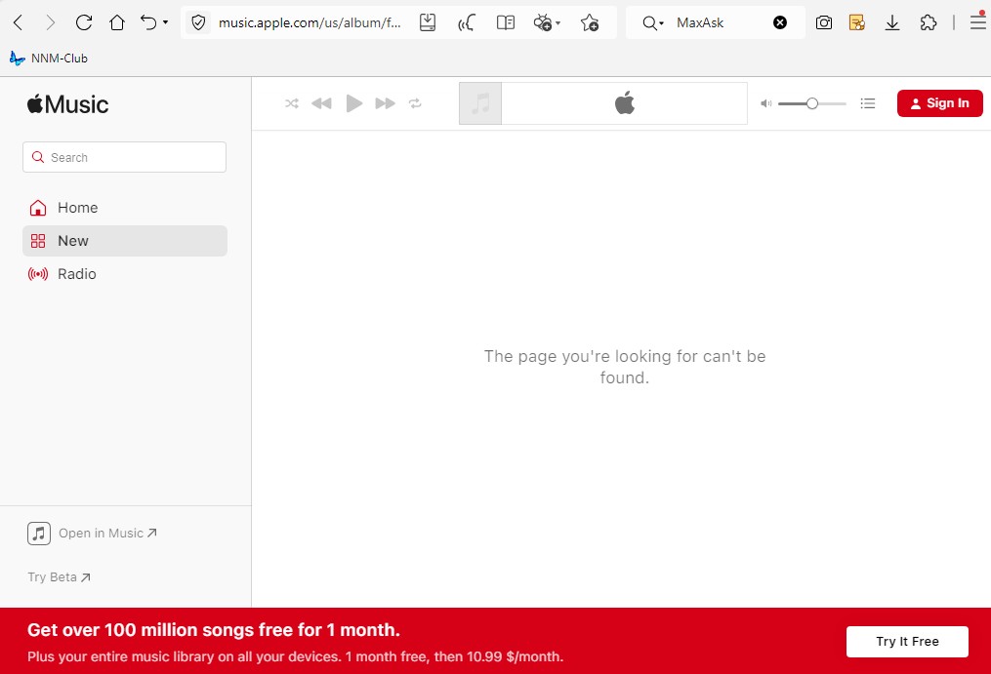991x674 pixels.
Task: Open Radio in the sidebar
Action: point(125,274)
